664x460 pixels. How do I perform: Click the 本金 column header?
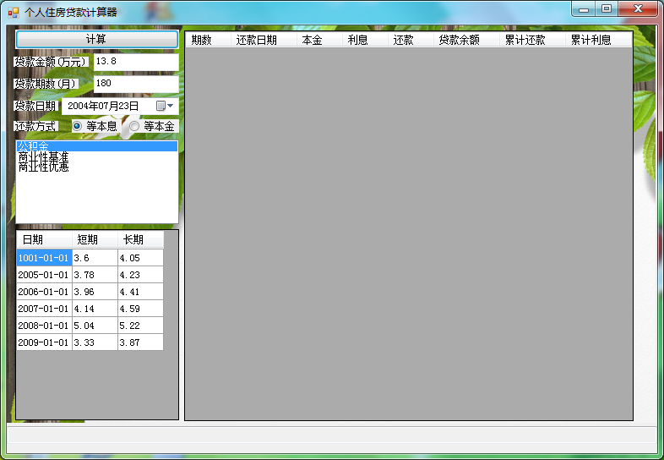319,40
